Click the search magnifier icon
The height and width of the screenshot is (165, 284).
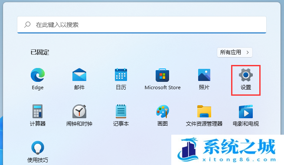pos(27,25)
